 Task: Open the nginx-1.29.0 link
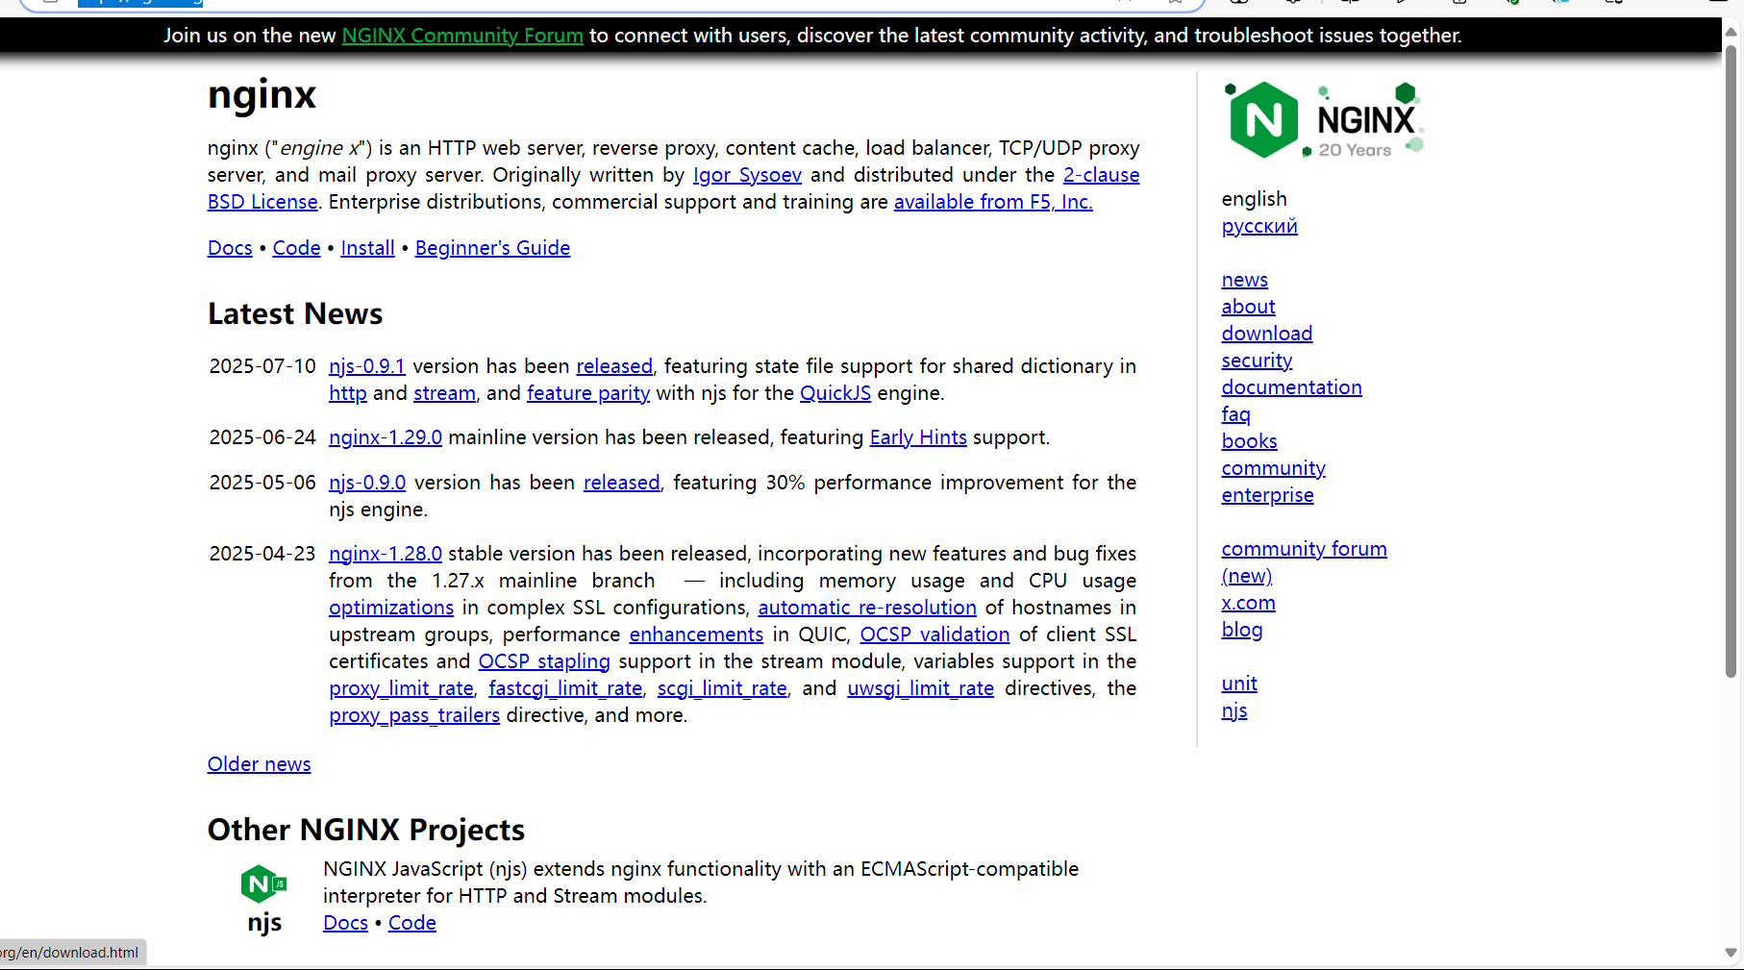pyautogui.click(x=386, y=437)
